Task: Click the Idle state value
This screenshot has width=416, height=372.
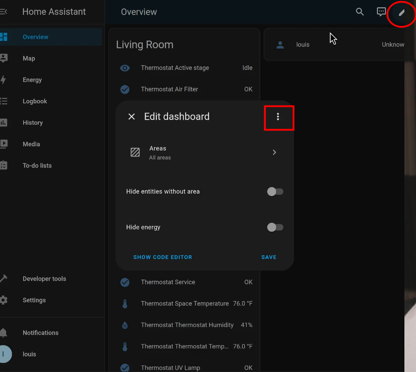Action: [x=247, y=68]
